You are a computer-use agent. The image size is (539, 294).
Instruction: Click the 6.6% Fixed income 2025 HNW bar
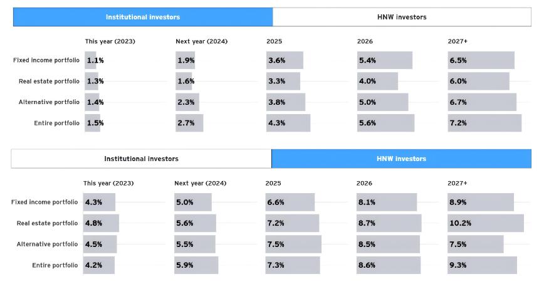(x=290, y=202)
